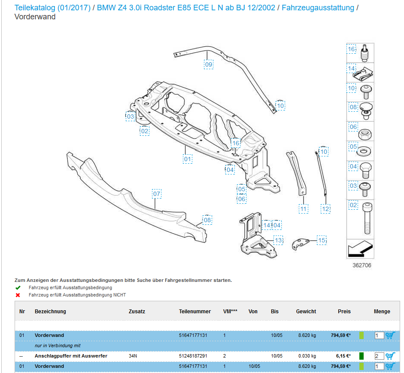This screenshot has width=404, height=373.
Task: Select callout 10 at end of strut 09
Action: [x=280, y=106]
